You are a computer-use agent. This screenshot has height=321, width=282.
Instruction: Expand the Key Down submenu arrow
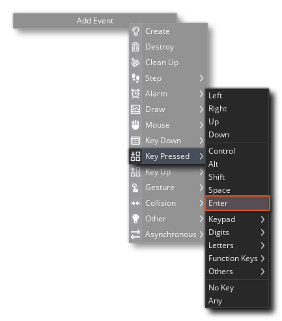click(201, 141)
